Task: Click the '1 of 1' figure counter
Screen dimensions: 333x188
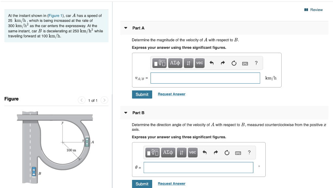Action: (x=93, y=101)
